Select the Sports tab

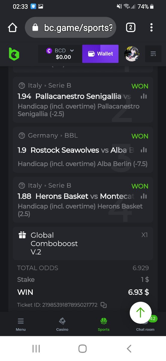coord(104,324)
